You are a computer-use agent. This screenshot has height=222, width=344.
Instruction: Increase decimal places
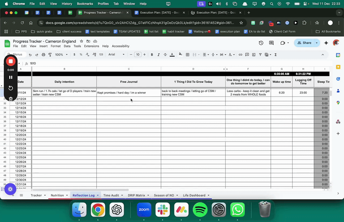click(94, 55)
